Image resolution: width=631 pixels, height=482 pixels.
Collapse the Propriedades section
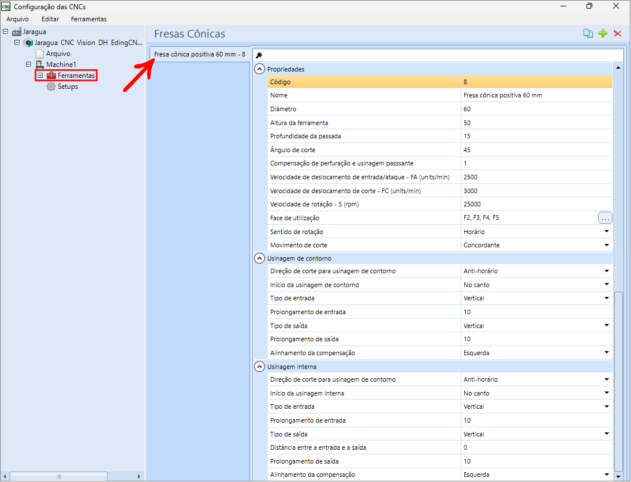pyautogui.click(x=260, y=69)
